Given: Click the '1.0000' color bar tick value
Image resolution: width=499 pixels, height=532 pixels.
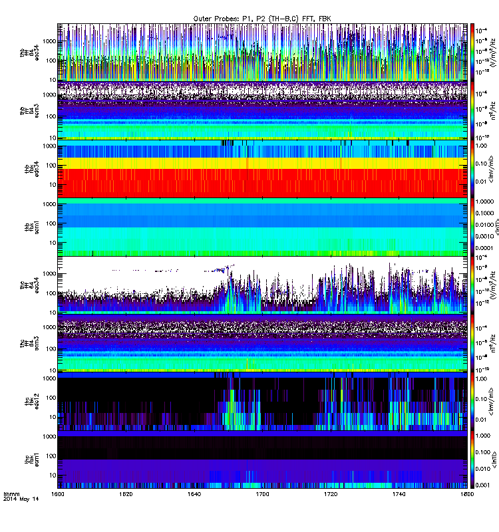Looking at the screenshot, I should [x=484, y=201].
